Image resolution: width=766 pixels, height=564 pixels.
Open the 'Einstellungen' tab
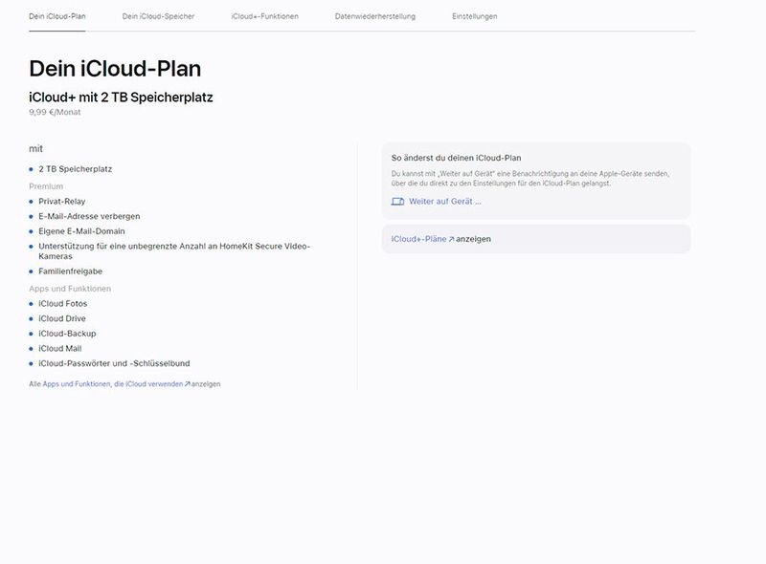click(475, 15)
